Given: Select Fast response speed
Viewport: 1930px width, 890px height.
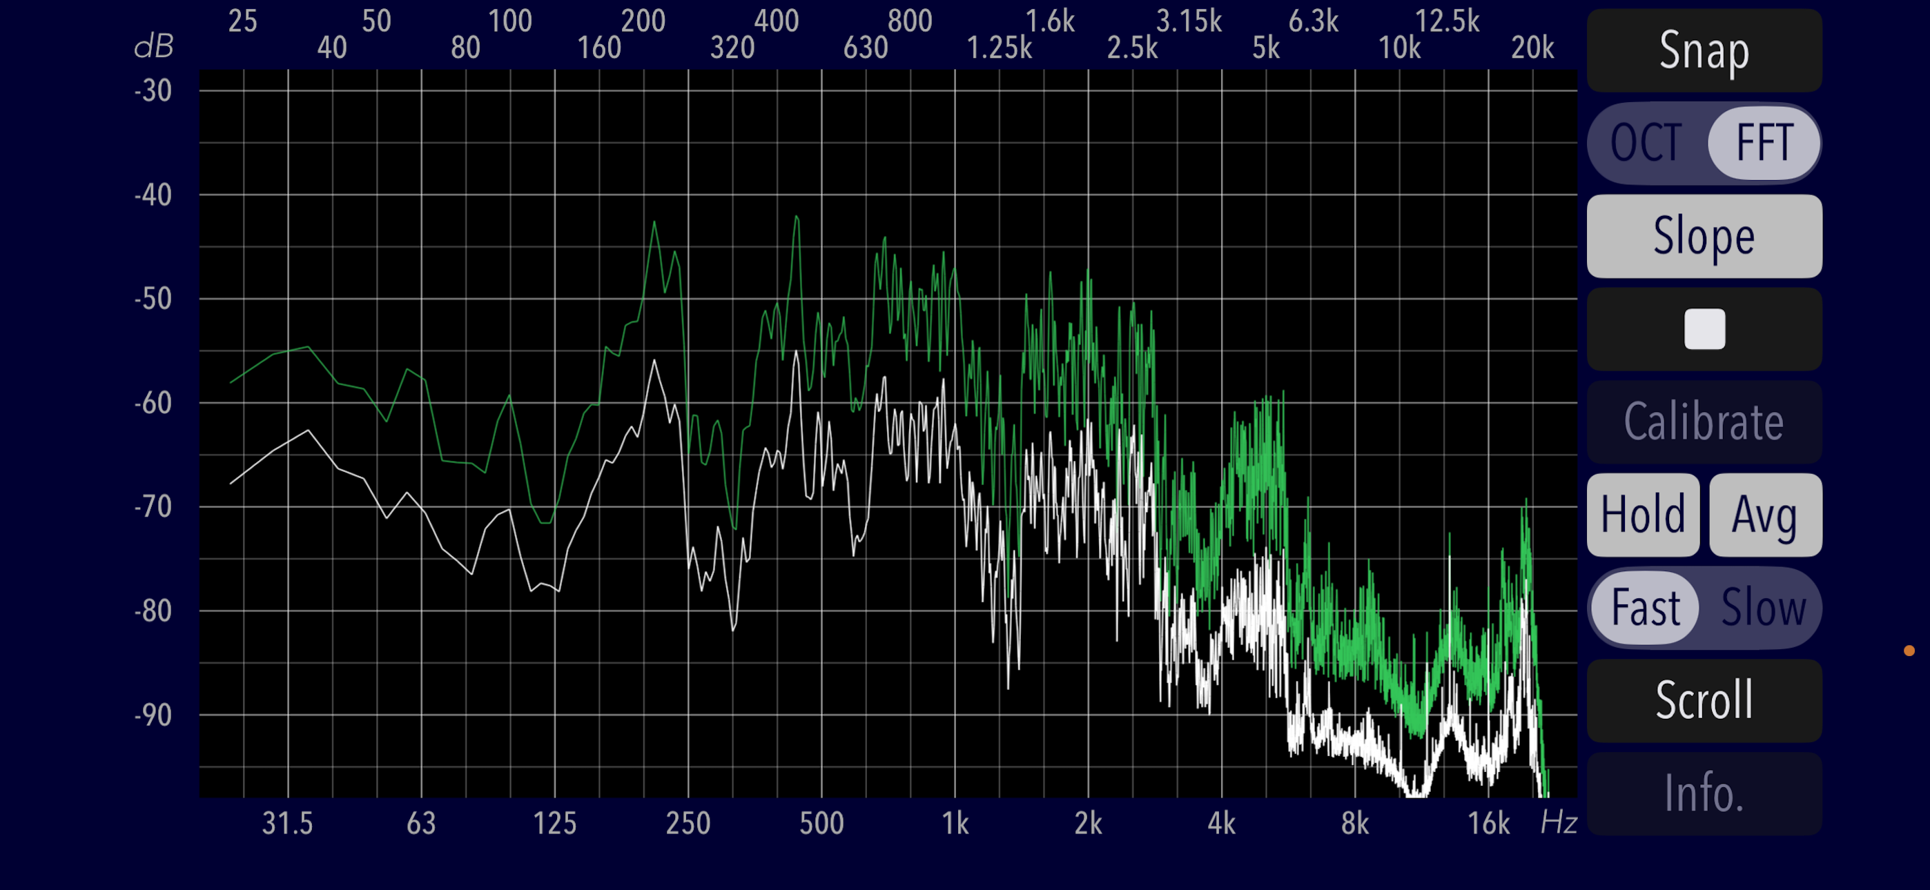Looking at the screenshot, I should tap(1646, 608).
